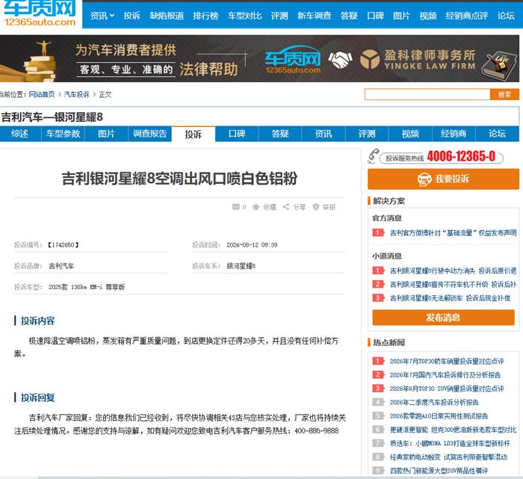The image size is (523, 479).
Task: Switch to the model 口碑 tab
Action: click(237, 134)
